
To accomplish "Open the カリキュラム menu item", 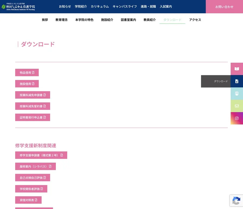I will click(x=100, y=7).
